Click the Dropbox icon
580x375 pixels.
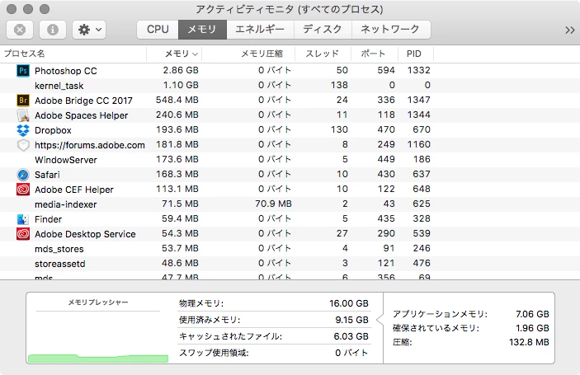pyautogui.click(x=23, y=130)
